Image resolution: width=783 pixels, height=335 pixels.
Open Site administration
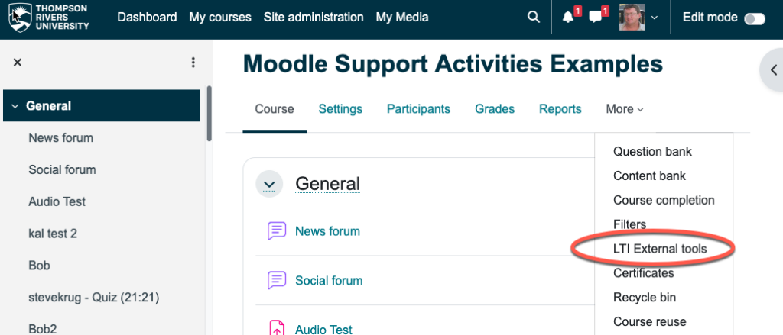[x=314, y=18]
